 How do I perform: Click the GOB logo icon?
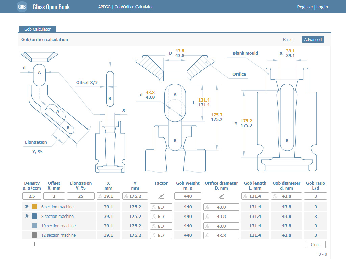pos(22,7)
